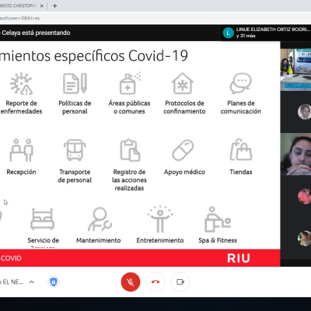Click the participant avatar with letter L
The image size is (311, 311).
pos(229,33)
